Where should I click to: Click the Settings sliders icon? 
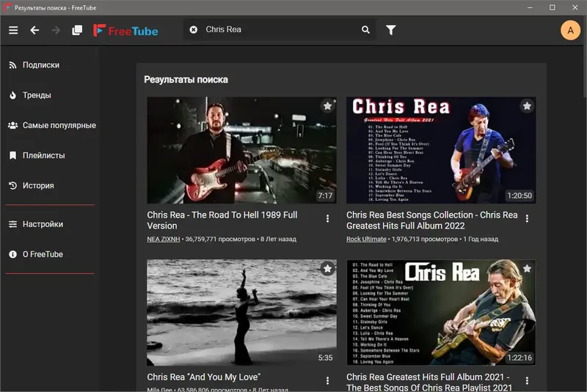[12, 224]
